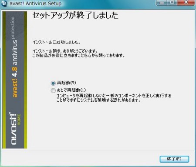Click the avast! 4.8 antivirus protection banner text

coord(14,57)
